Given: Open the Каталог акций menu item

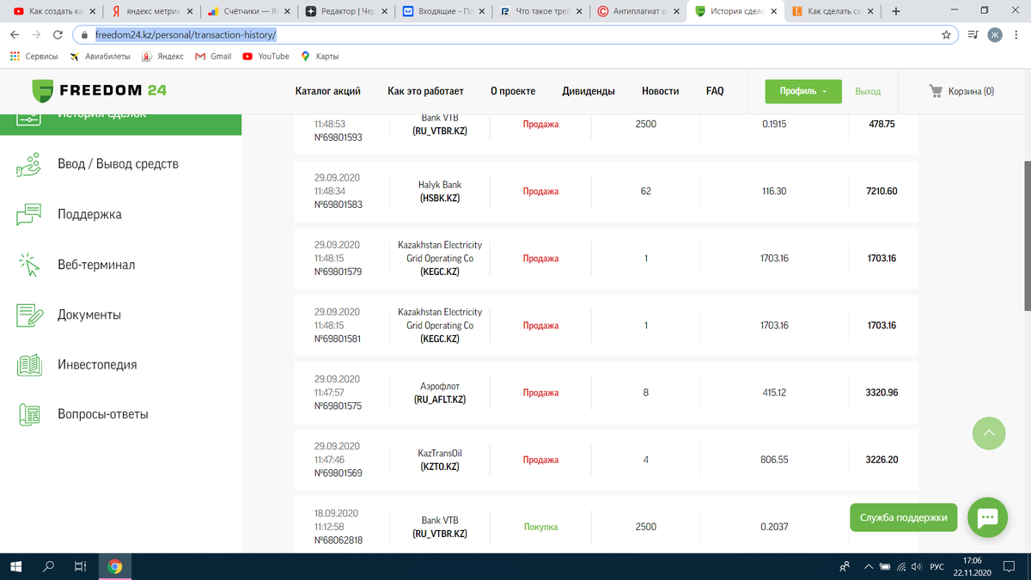Looking at the screenshot, I should point(327,91).
